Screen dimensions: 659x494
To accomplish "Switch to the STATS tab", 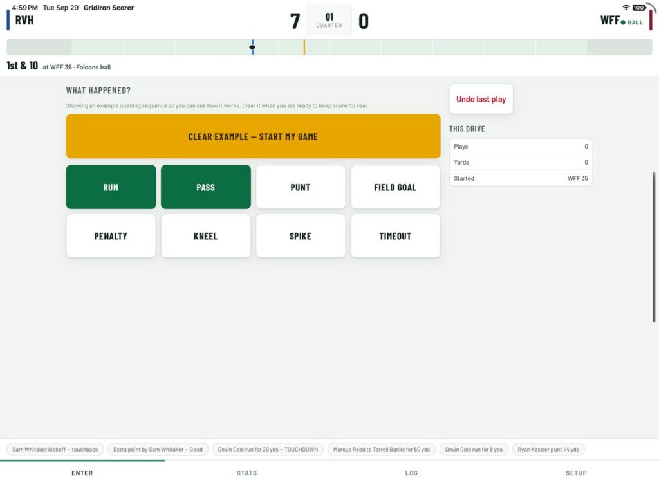I will click(246, 473).
